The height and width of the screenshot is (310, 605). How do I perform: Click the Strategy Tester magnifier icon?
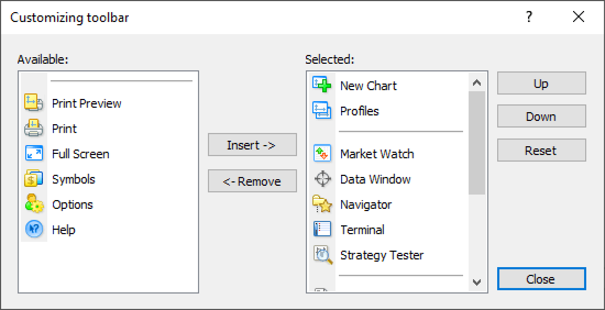coord(322,255)
